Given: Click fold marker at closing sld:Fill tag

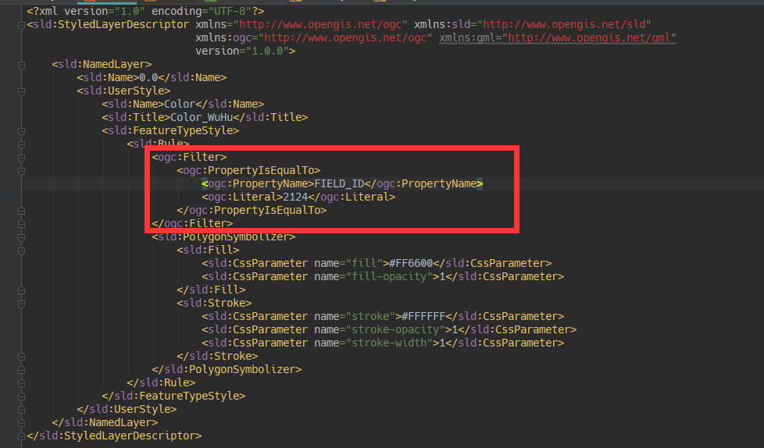Looking at the screenshot, I should pos(21,290).
